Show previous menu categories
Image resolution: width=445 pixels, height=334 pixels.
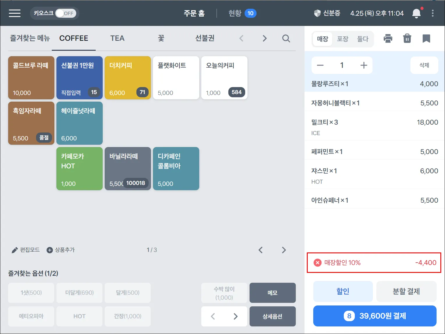[x=241, y=38]
